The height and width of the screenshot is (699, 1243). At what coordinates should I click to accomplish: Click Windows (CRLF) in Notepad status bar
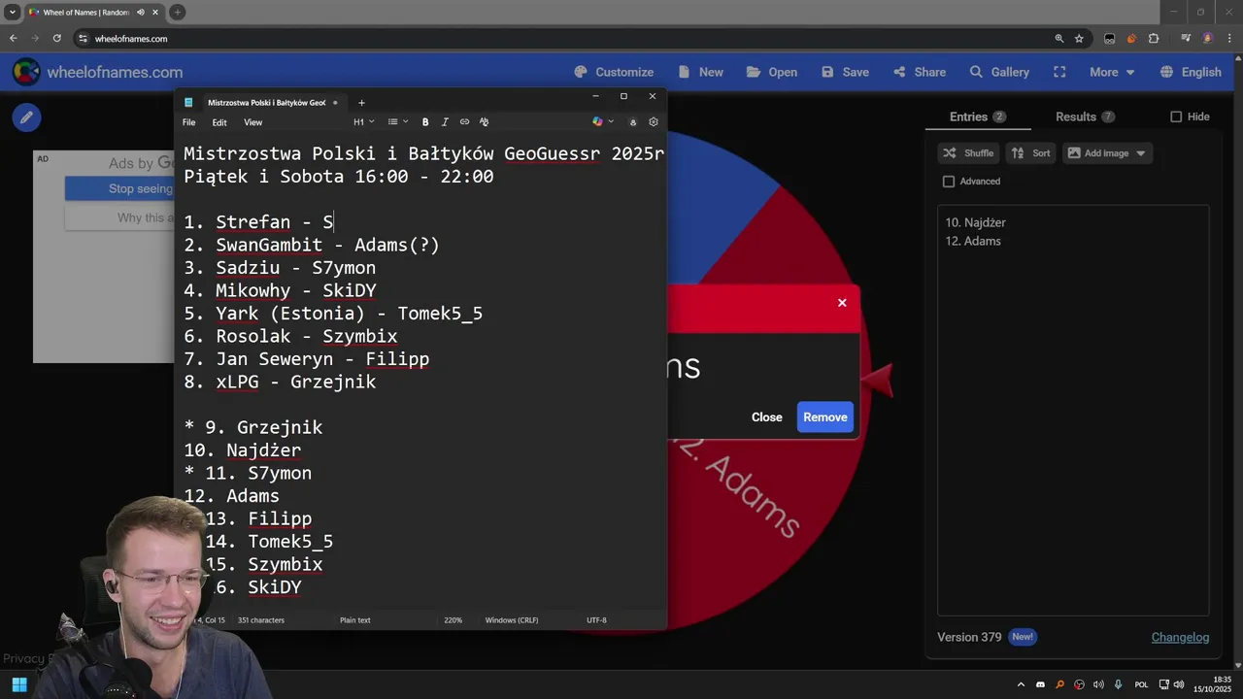point(512,620)
